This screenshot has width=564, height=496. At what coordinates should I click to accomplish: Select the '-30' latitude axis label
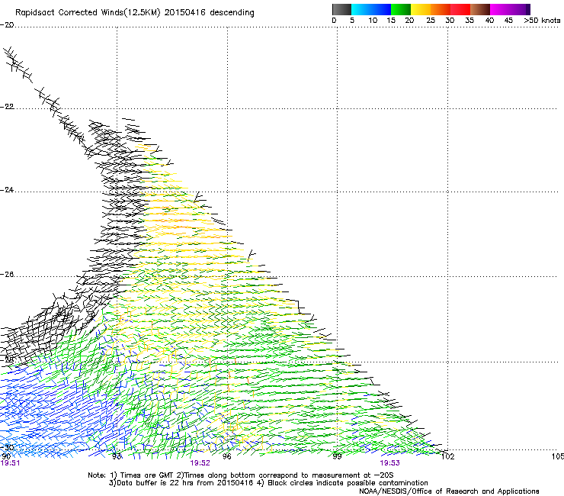(7, 447)
